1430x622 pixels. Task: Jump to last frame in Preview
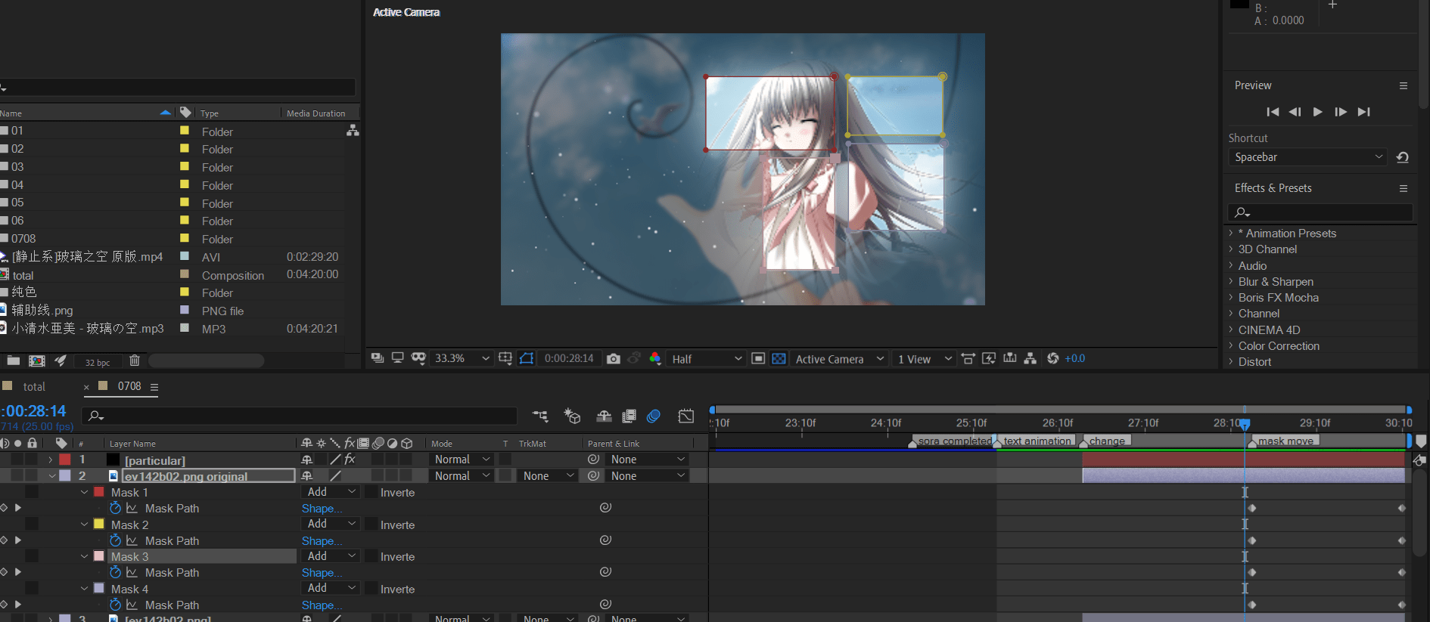click(1363, 112)
